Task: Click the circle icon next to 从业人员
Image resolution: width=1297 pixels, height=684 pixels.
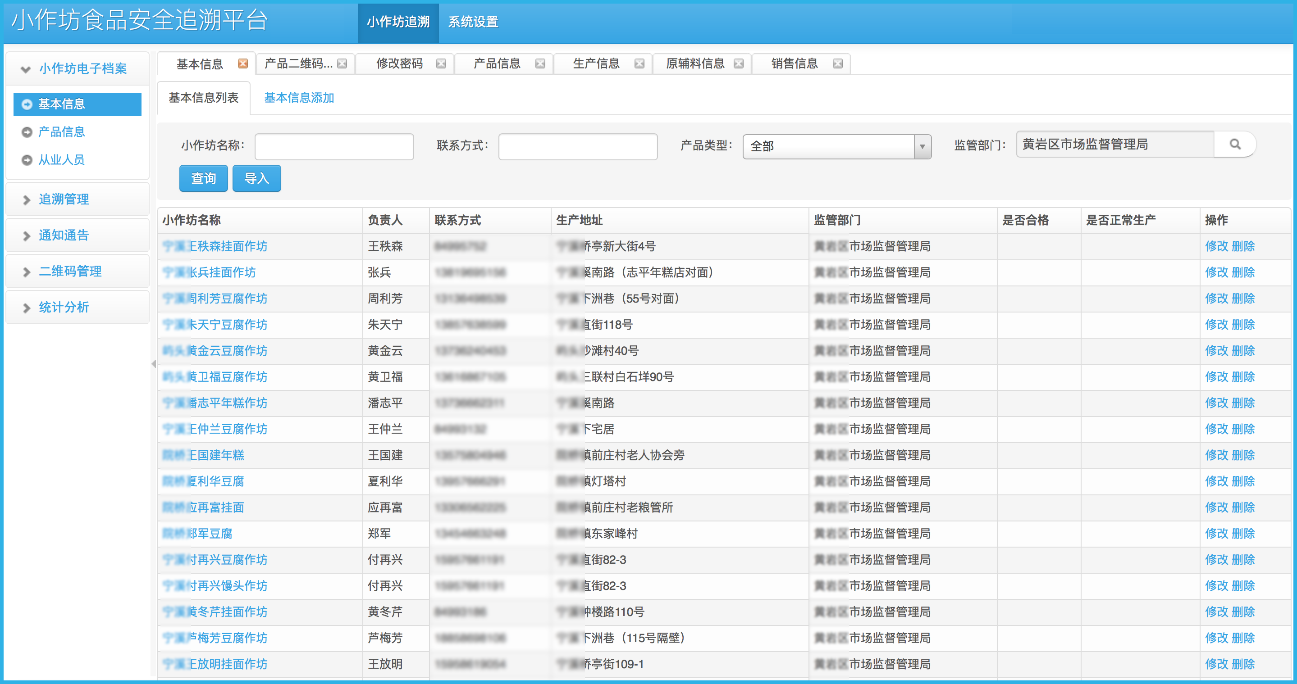Action: 27,160
